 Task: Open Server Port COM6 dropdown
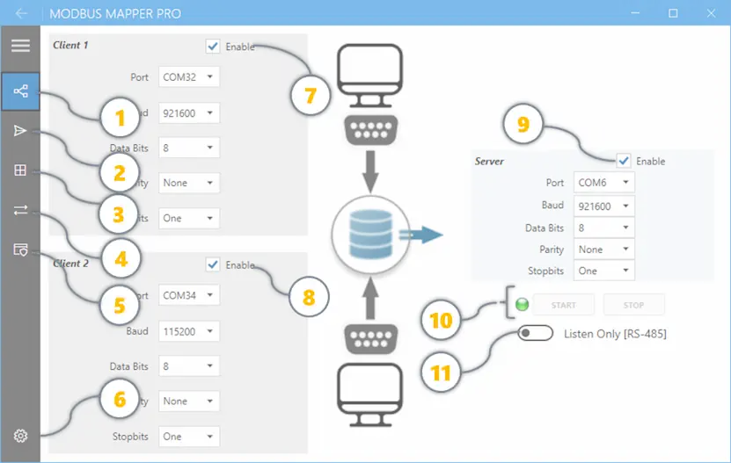pos(603,182)
